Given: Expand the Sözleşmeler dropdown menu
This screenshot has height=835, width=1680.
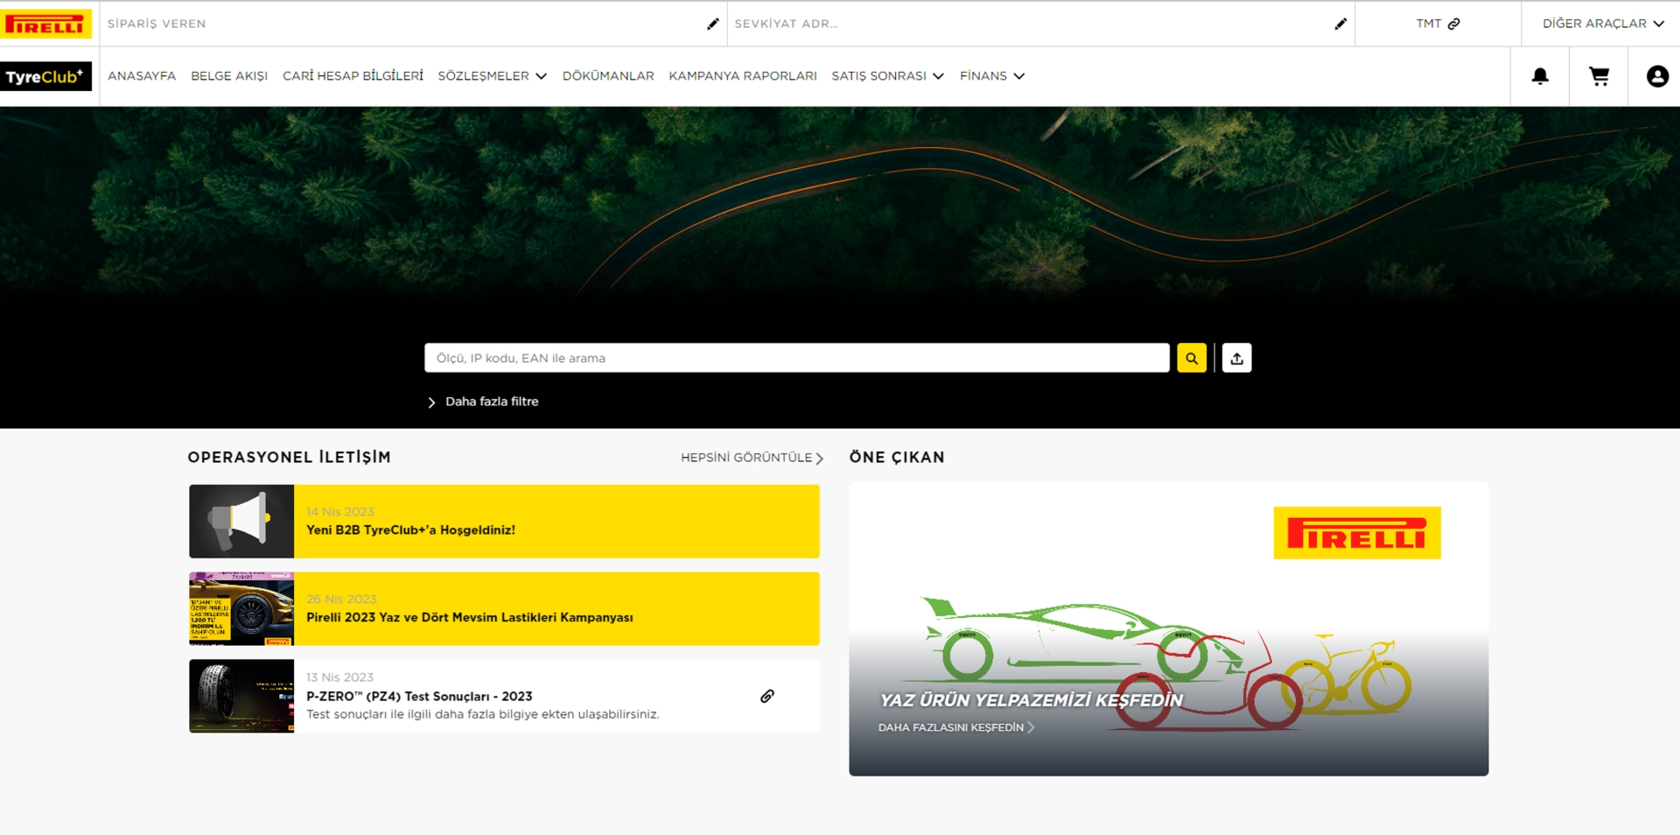Looking at the screenshot, I should (492, 76).
